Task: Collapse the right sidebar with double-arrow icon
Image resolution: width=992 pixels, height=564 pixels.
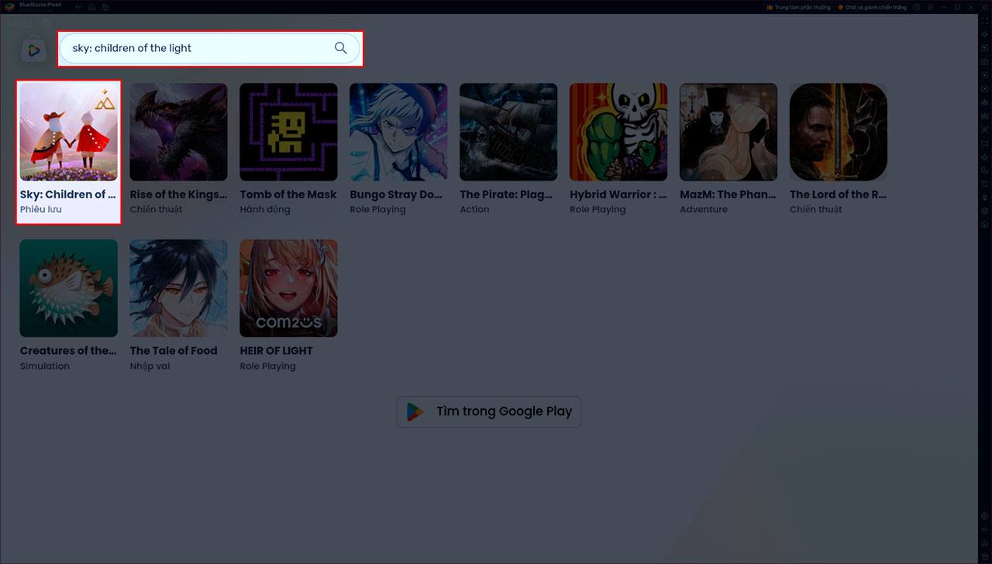Action: point(984,7)
